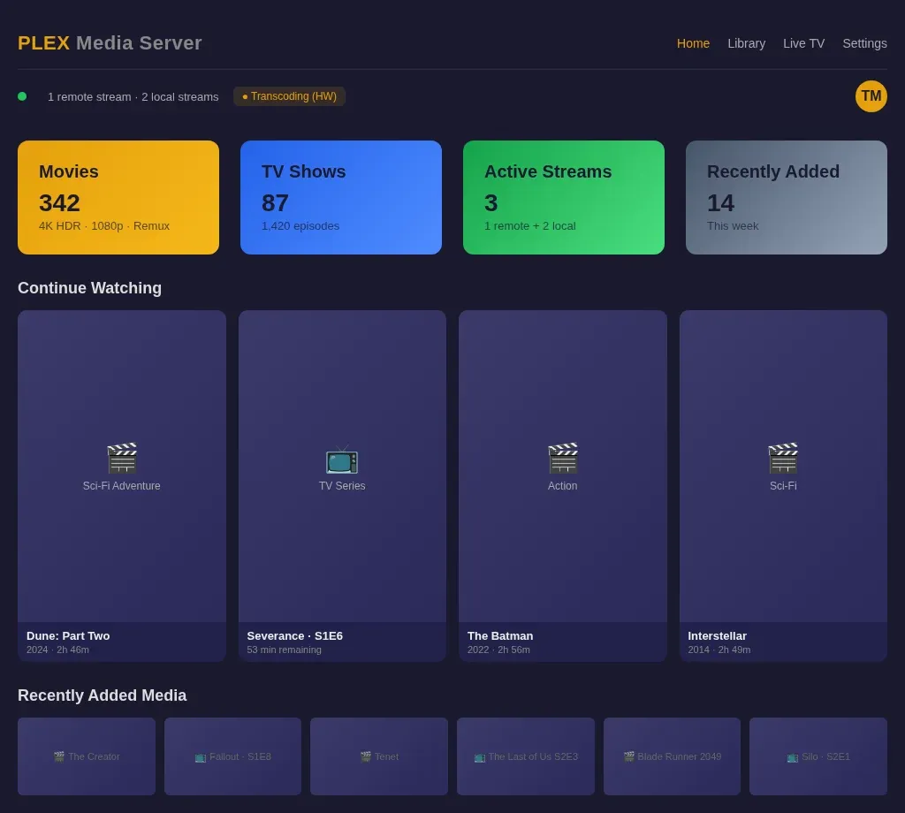Image resolution: width=905 pixels, height=813 pixels.
Task: Open the Silo · S2E1 tile
Action: (818, 756)
